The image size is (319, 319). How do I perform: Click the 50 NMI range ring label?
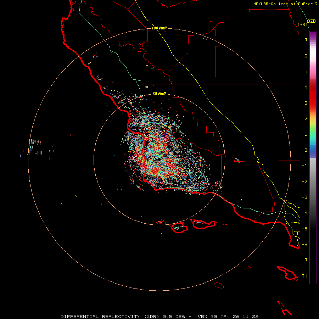pos(159,94)
